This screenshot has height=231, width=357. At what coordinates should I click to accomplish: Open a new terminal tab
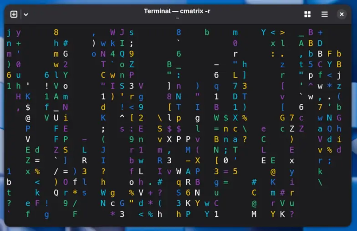[x=14, y=15]
